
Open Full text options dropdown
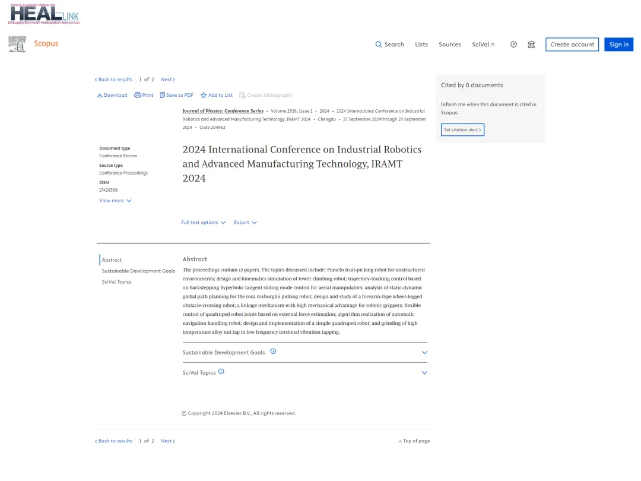[x=203, y=223]
